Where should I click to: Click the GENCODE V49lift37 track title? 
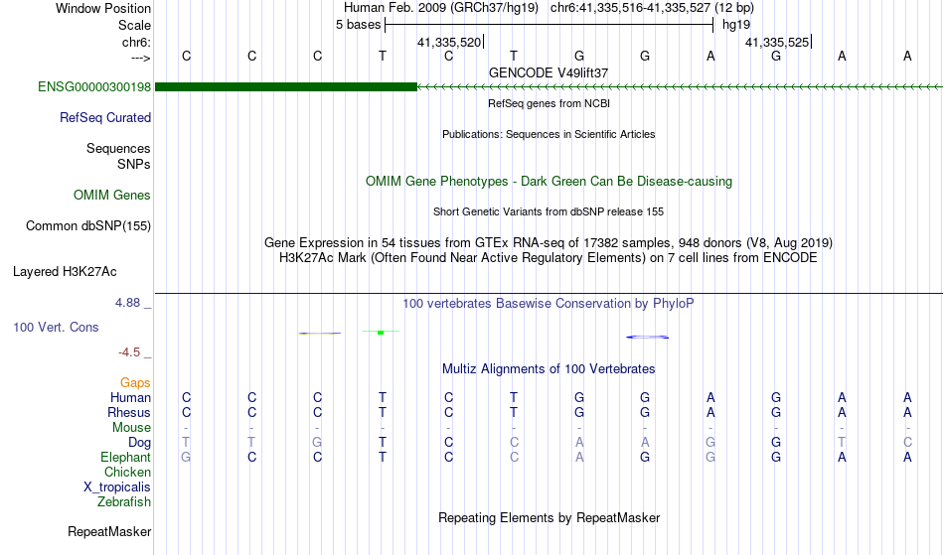549,72
